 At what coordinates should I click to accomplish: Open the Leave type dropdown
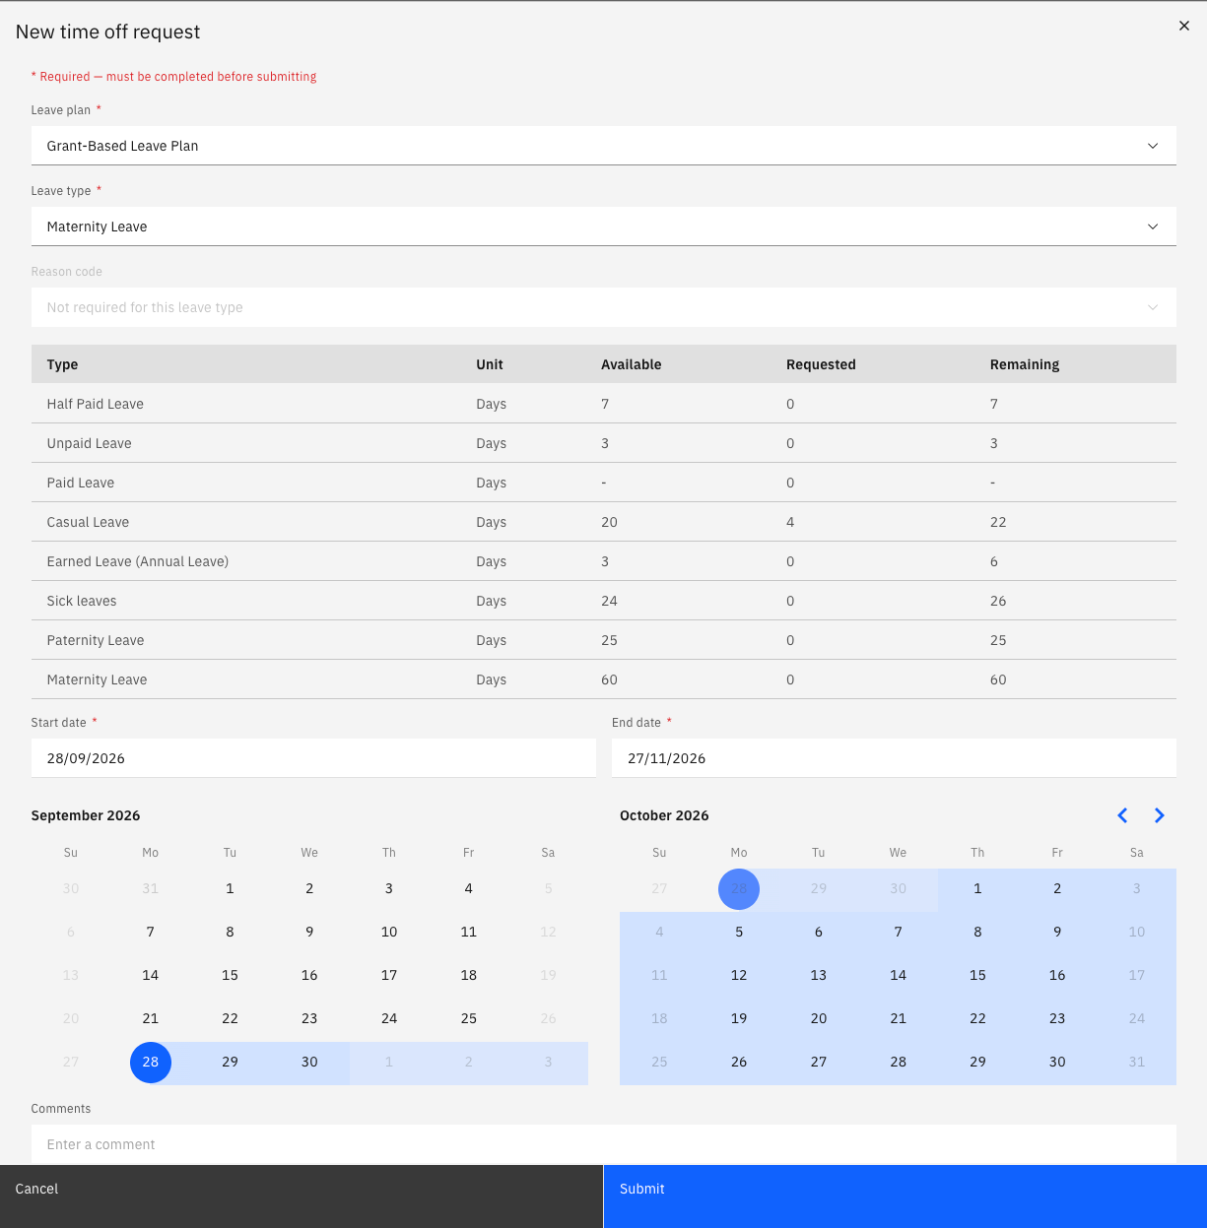[603, 226]
